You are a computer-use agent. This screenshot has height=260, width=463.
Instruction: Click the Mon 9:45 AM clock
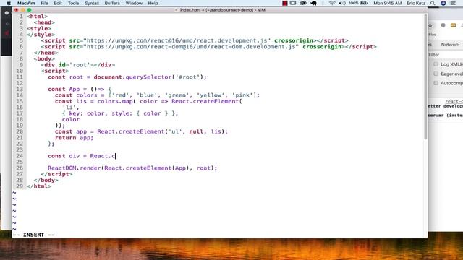(x=388, y=3)
